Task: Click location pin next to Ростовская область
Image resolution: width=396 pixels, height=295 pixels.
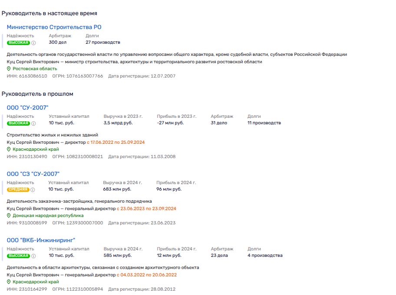Action: pos(9,69)
